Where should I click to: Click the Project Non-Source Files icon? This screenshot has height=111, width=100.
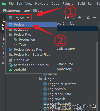point(11,55)
